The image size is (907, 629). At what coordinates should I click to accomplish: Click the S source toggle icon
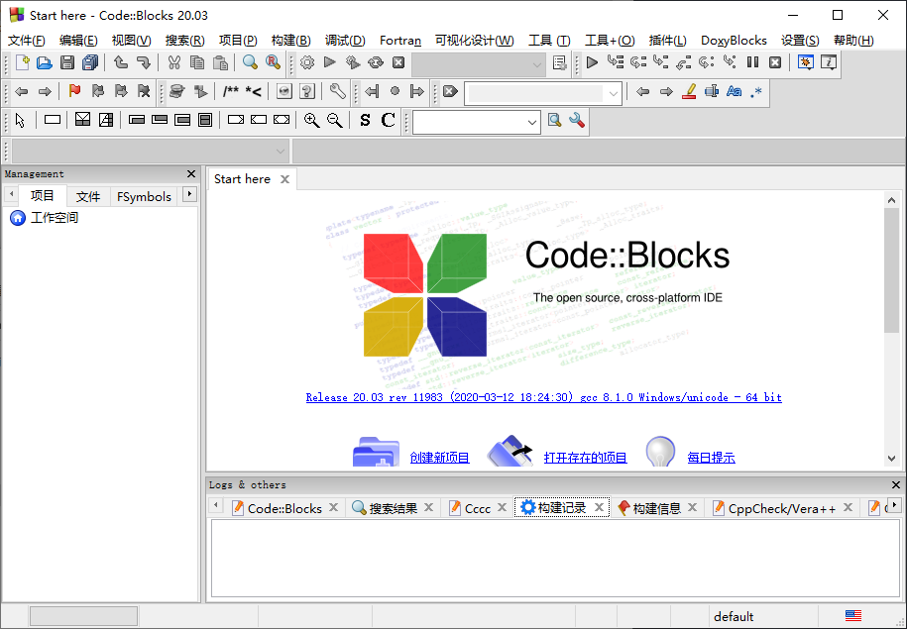click(x=365, y=120)
